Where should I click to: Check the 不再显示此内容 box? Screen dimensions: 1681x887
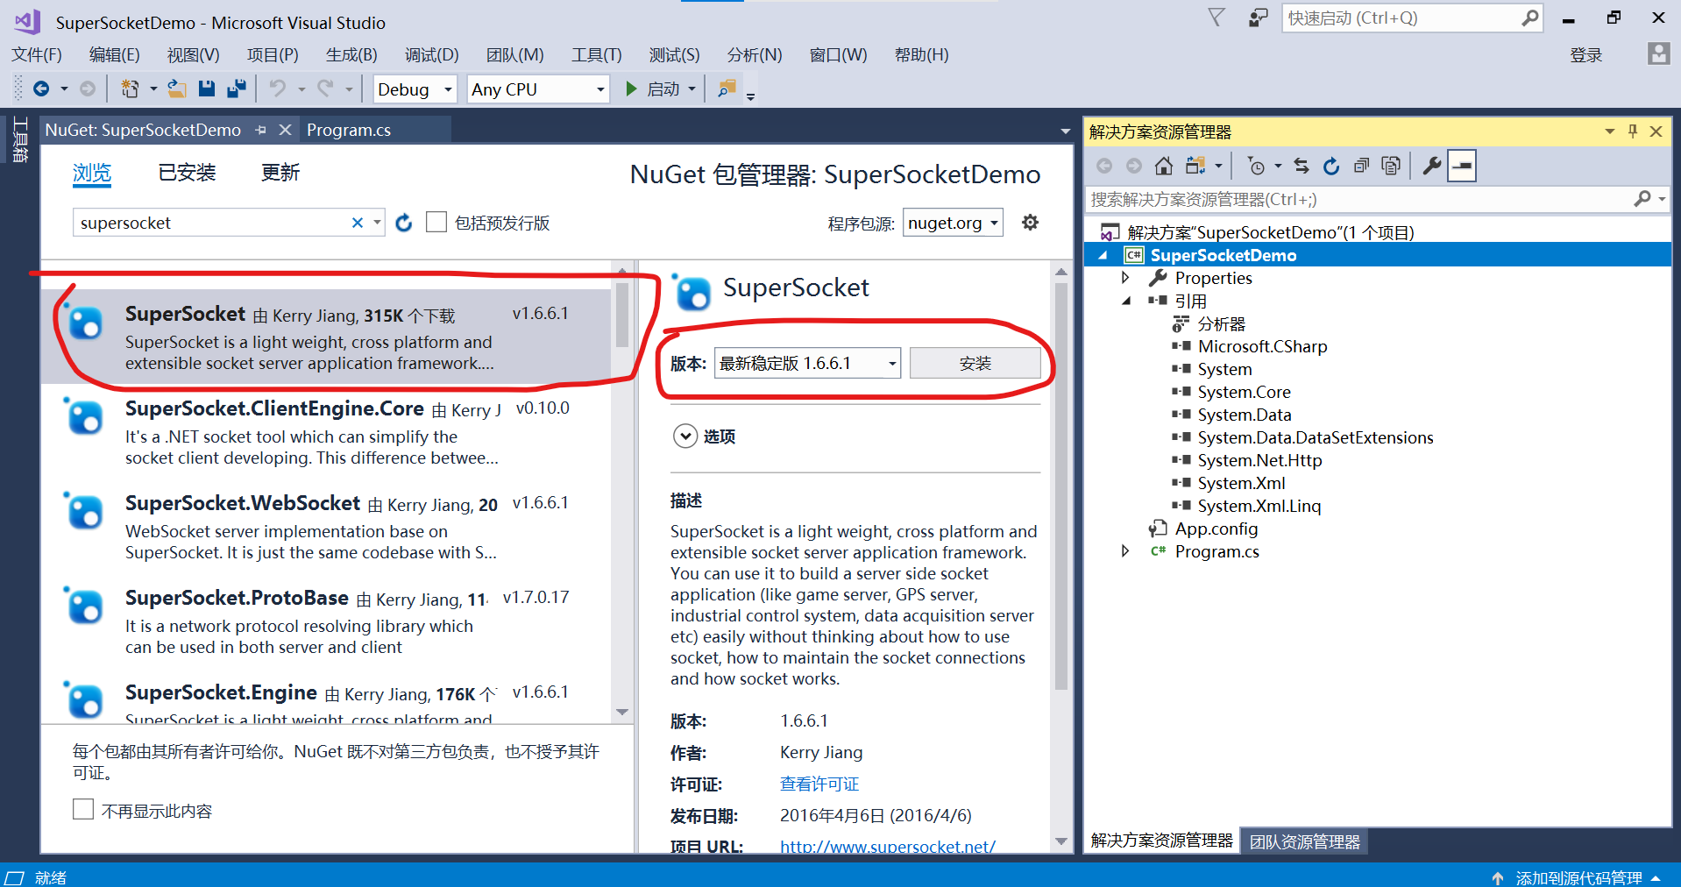tap(83, 809)
